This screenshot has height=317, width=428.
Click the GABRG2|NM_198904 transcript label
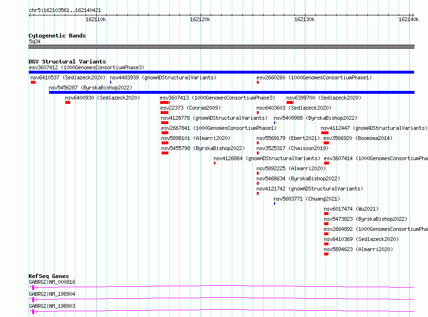point(52,294)
